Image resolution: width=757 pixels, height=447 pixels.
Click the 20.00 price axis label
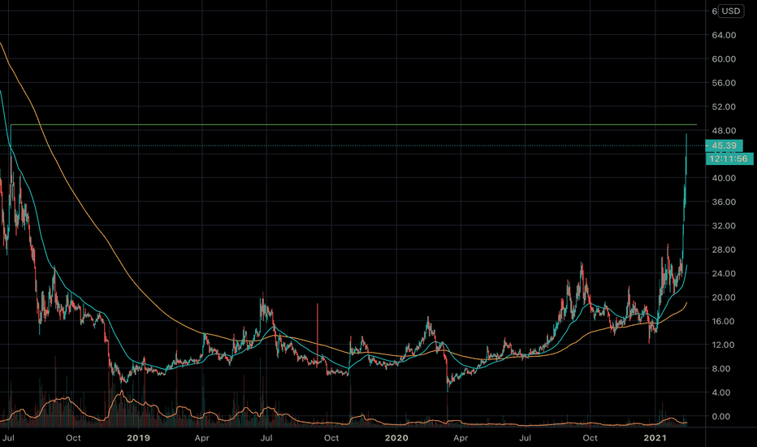[x=724, y=297]
